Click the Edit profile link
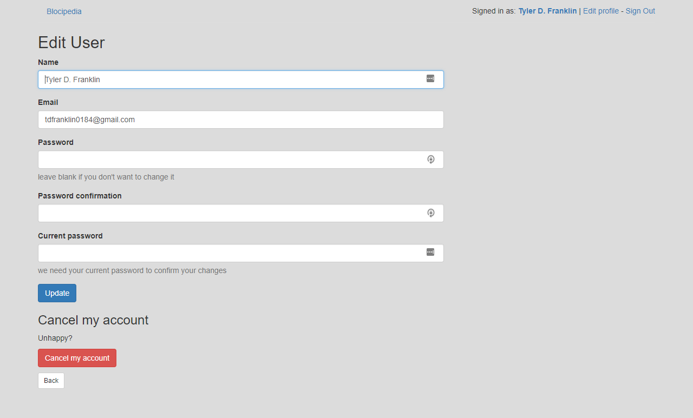The image size is (693, 418). click(x=600, y=11)
